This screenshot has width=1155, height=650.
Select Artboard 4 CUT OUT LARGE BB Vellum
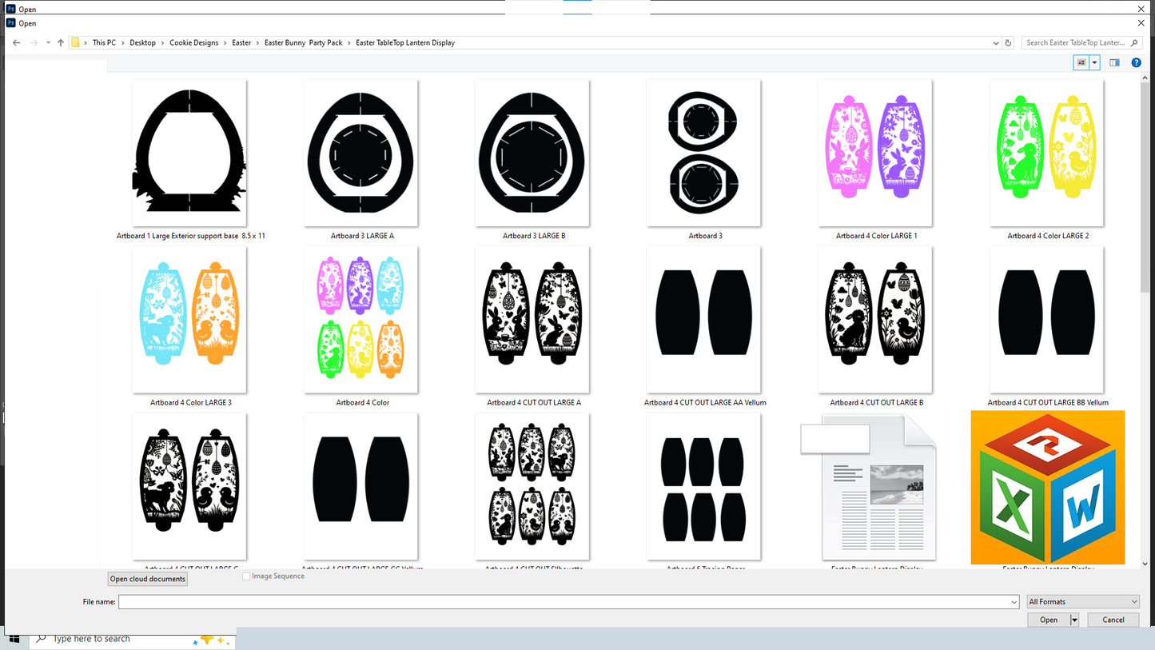(x=1047, y=320)
